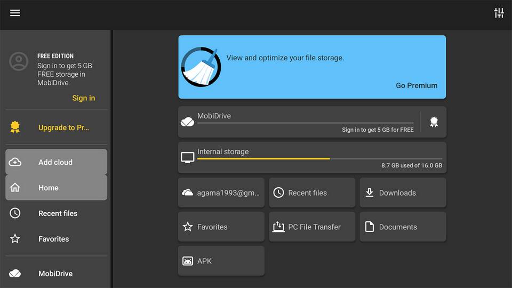Open the hamburger navigation menu
The image size is (512, 288).
pyautogui.click(x=15, y=13)
